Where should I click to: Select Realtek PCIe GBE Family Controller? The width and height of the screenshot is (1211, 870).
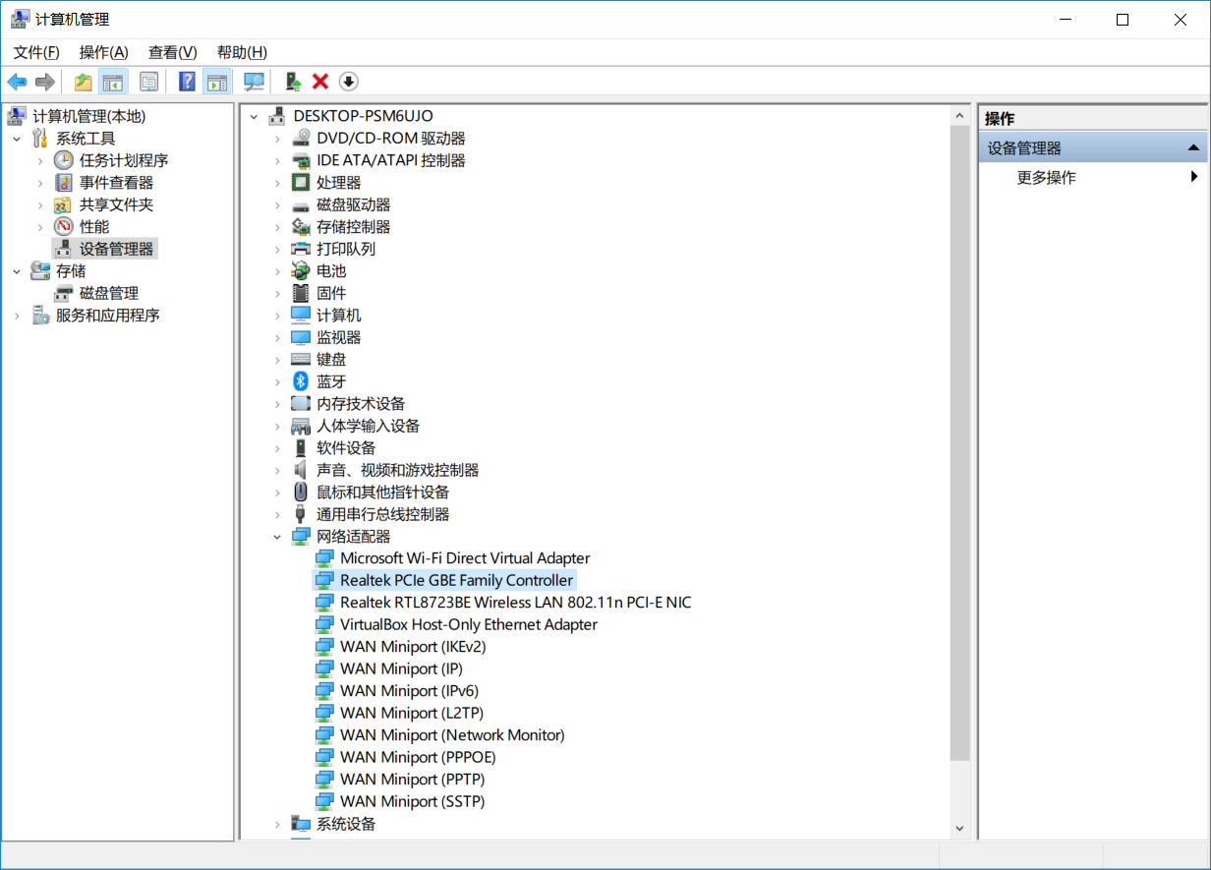[x=456, y=580]
